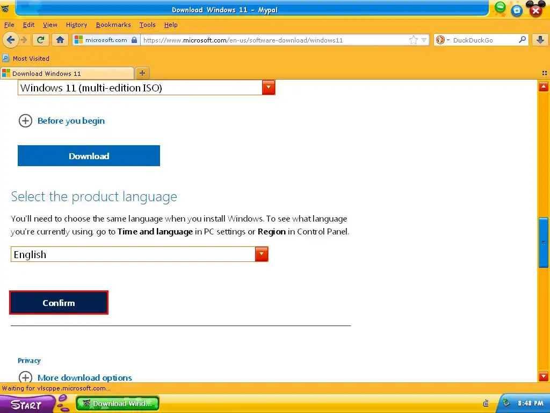Click the Forward navigation arrow
Image resolution: width=550 pixels, height=413 pixels.
pos(24,40)
